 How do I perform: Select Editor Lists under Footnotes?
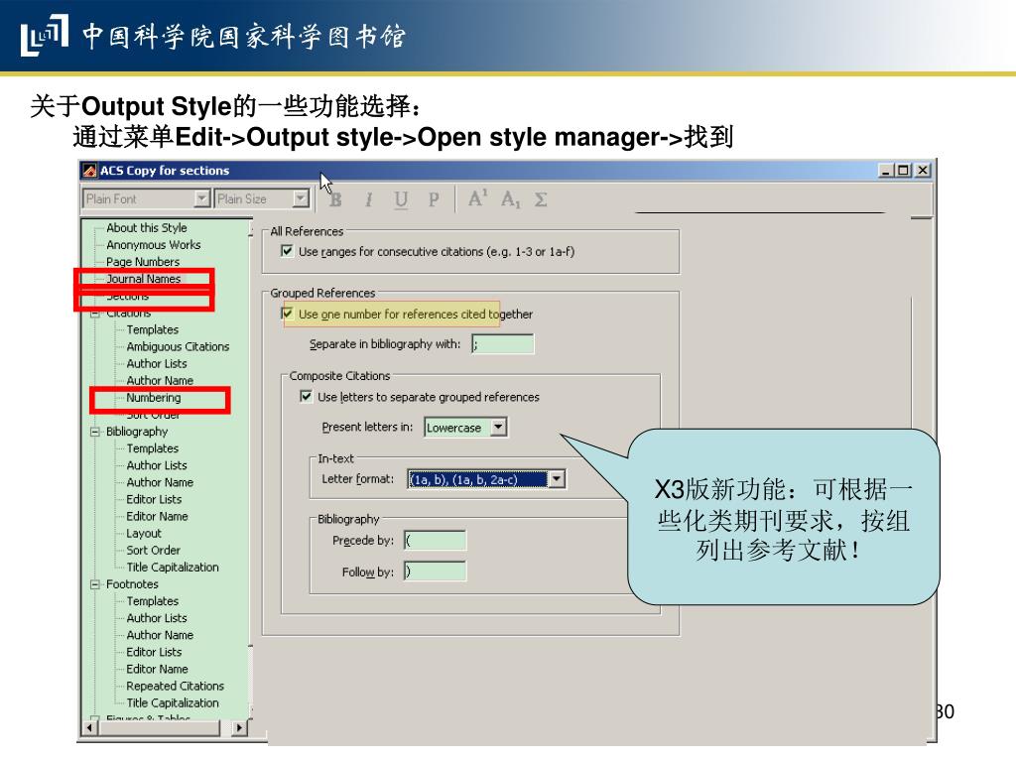(x=154, y=652)
